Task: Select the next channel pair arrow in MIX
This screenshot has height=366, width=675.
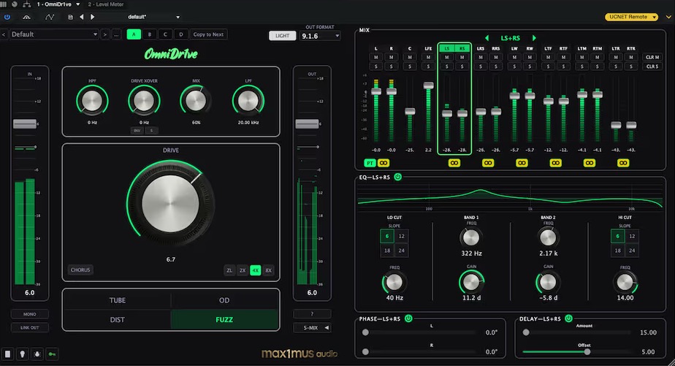Action: pos(534,38)
